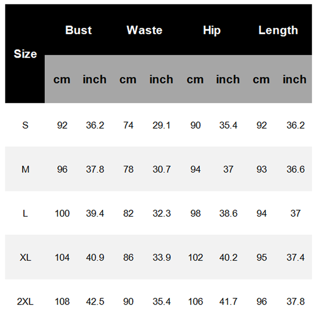Click the XL size row label

25,258
